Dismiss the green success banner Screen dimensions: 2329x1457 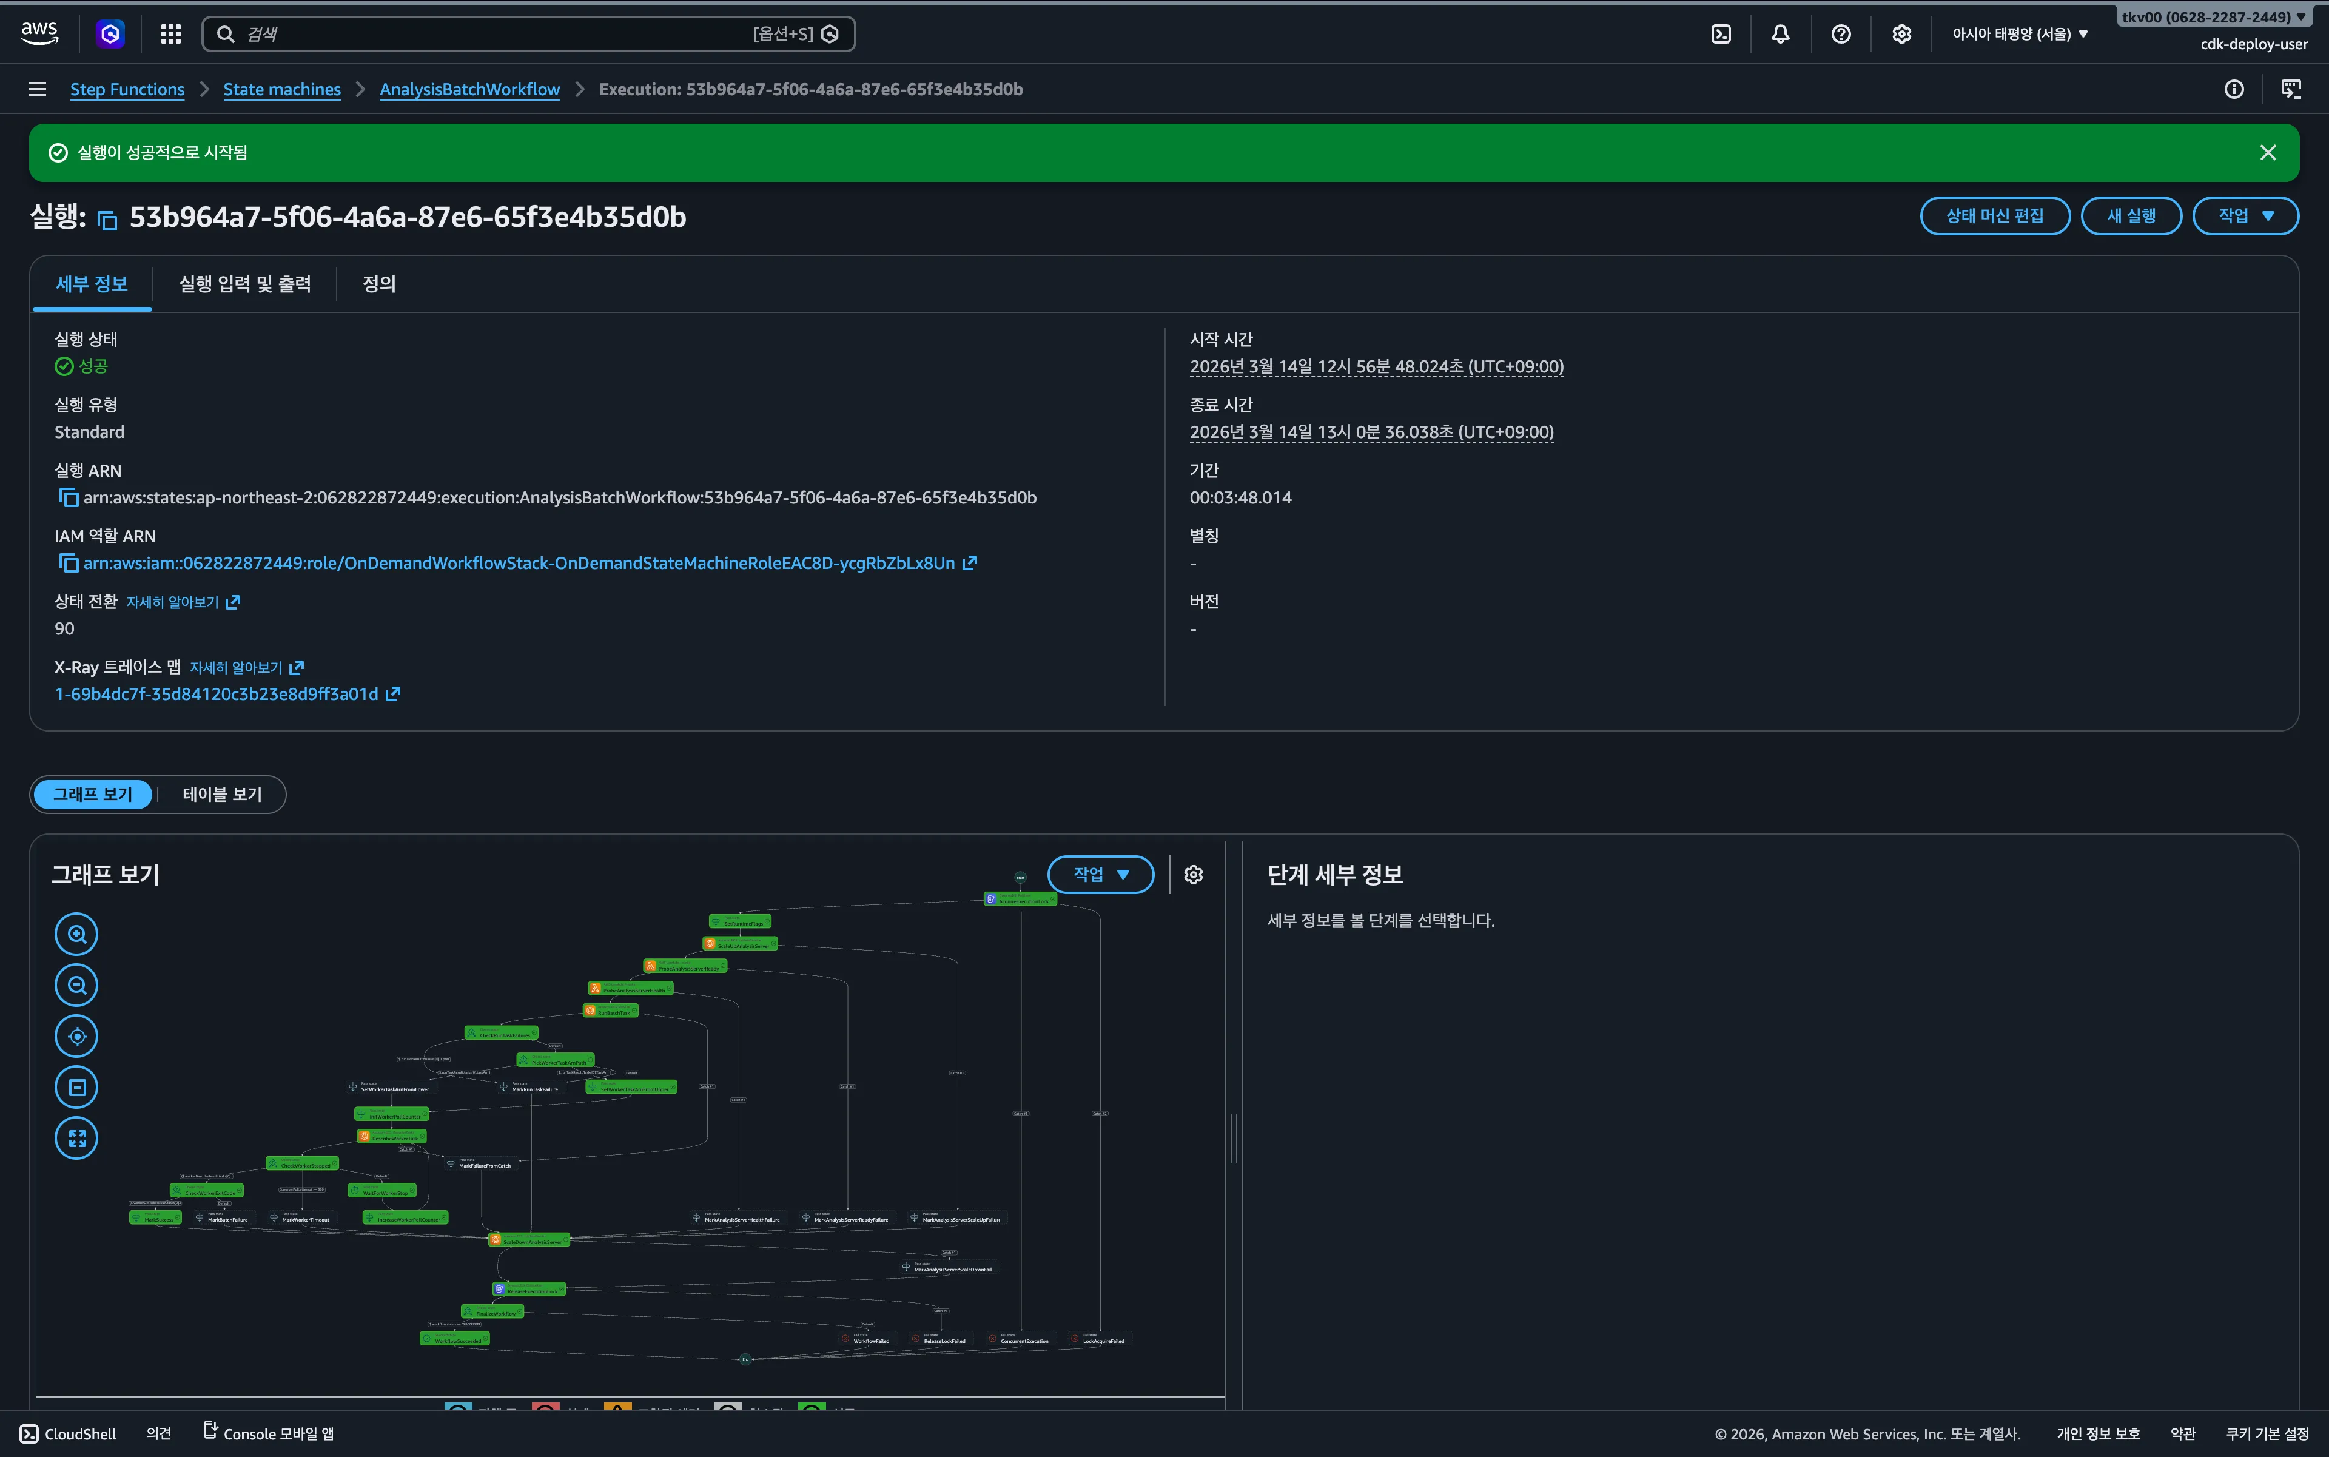[2268, 152]
